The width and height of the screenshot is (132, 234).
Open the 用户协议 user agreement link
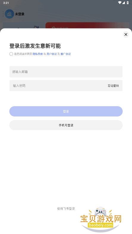[52, 54]
